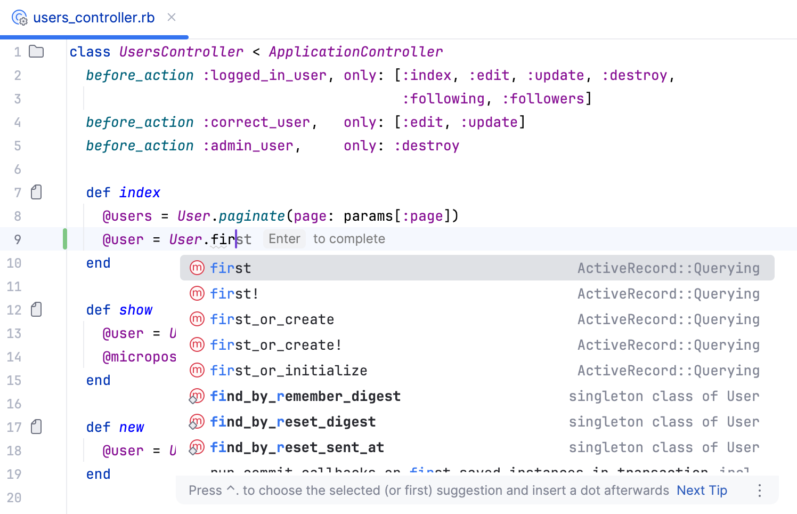Click line number 9 in the gutter
The height and width of the screenshot is (514, 797).
tap(18, 239)
